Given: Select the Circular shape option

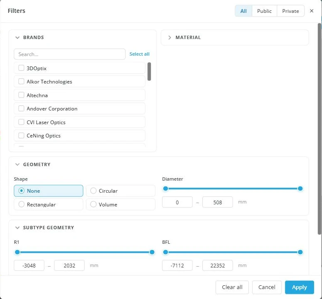Looking at the screenshot, I should point(120,191).
